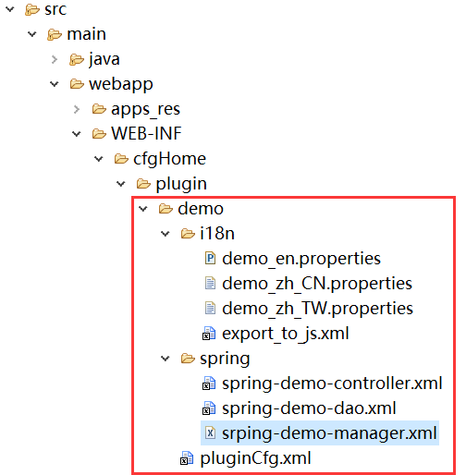Select the plugin folder label

pos(181,184)
